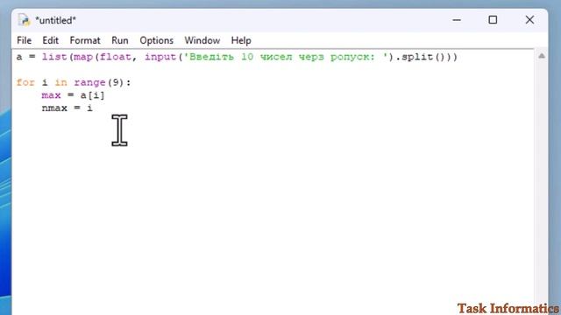
Task: Open the Options menu
Action: tap(156, 40)
